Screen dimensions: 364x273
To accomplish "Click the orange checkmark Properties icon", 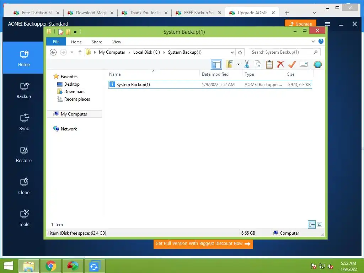I will tap(292, 64).
